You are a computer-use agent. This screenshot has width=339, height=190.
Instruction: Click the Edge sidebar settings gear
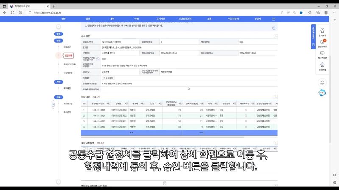click(x=335, y=182)
